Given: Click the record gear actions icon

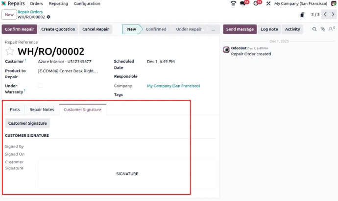Looking at the screenshot, I should 48,17.
